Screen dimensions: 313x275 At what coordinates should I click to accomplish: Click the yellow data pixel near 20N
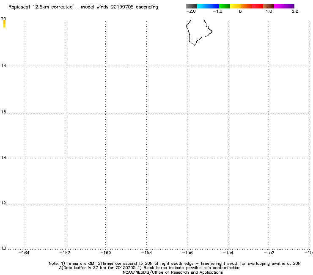[4, 24]
